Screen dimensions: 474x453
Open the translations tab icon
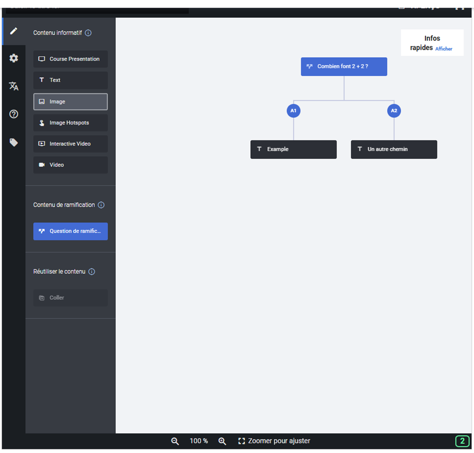[14, 86]
